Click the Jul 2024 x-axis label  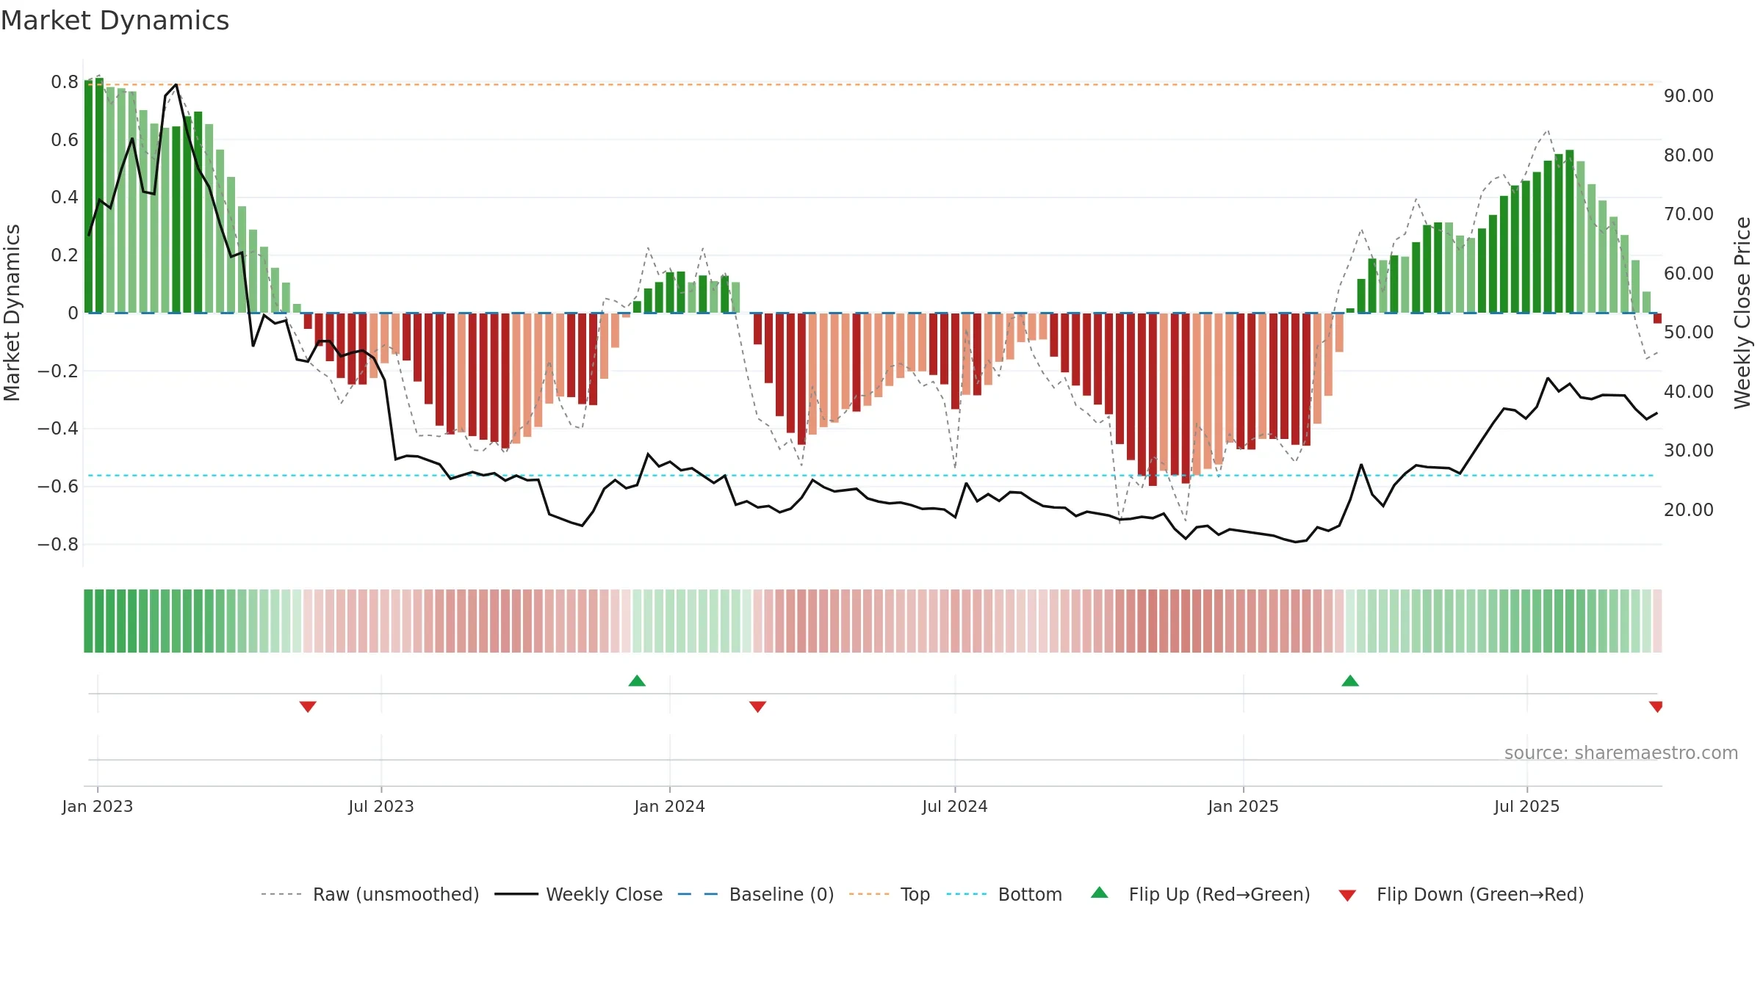[x=955, y=806]
